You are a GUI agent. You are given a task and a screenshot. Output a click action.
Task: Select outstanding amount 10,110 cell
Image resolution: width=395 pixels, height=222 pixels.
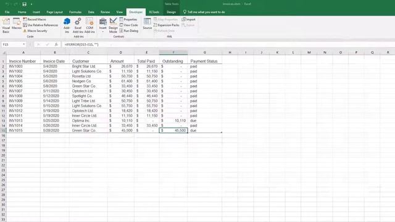[173, 121]
